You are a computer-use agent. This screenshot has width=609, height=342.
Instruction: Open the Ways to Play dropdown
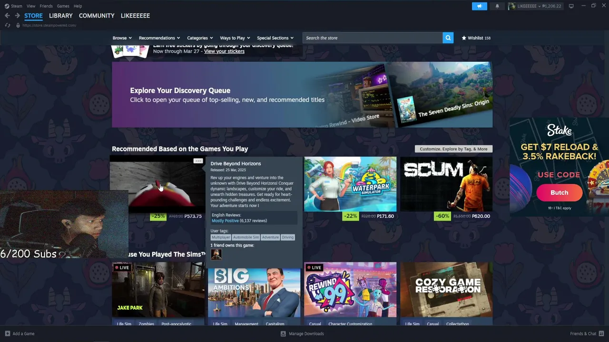point(235,38)
